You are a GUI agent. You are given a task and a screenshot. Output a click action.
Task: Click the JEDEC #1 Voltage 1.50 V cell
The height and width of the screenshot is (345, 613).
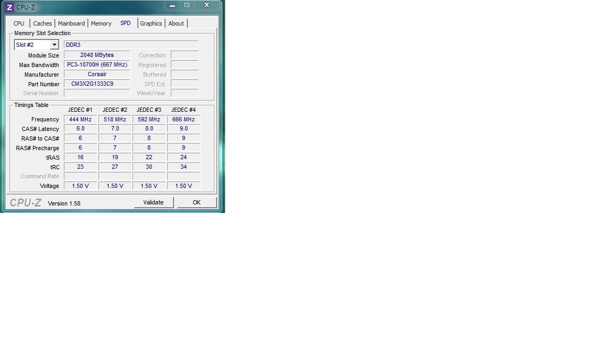coord(80,186)
